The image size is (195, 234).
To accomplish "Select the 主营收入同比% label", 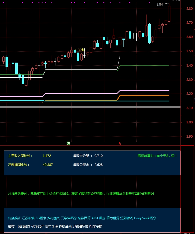I will [20, 156].
